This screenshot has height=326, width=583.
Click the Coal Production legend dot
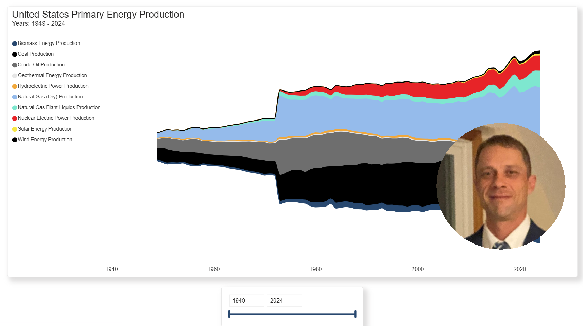15,54
